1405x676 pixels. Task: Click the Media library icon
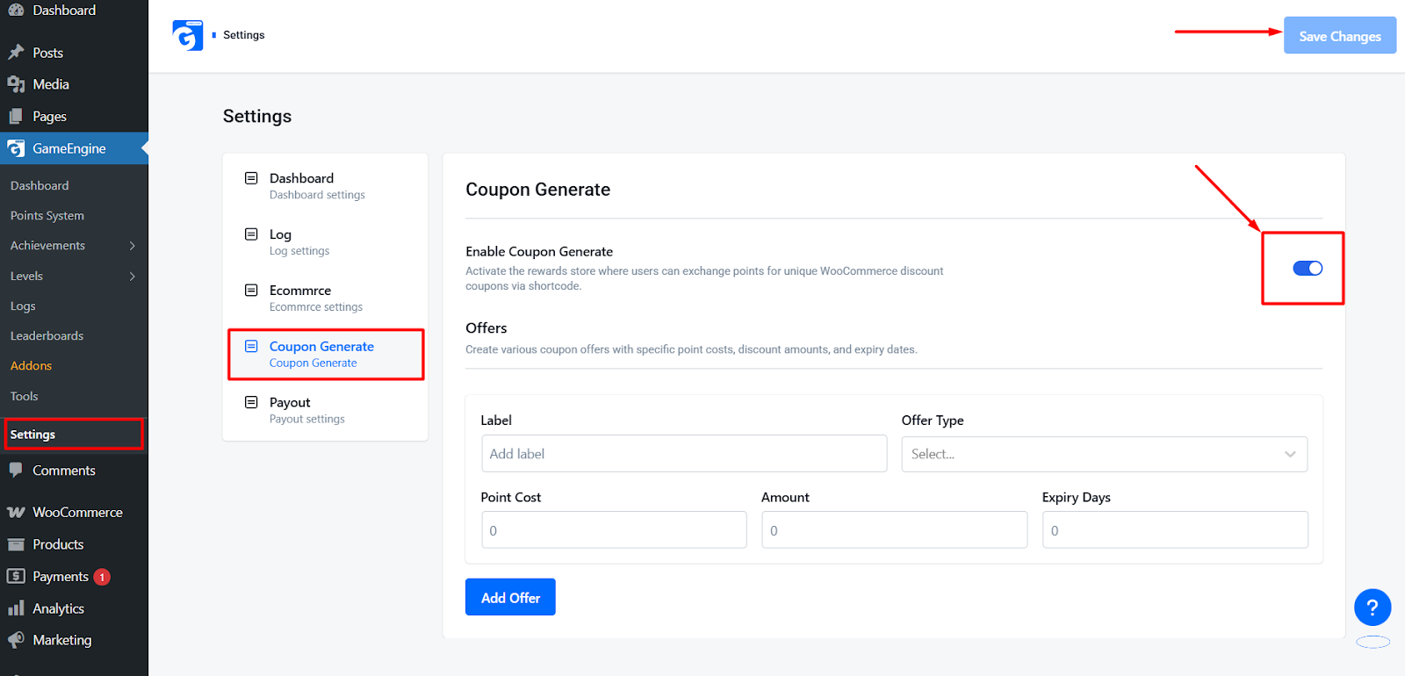16,84
